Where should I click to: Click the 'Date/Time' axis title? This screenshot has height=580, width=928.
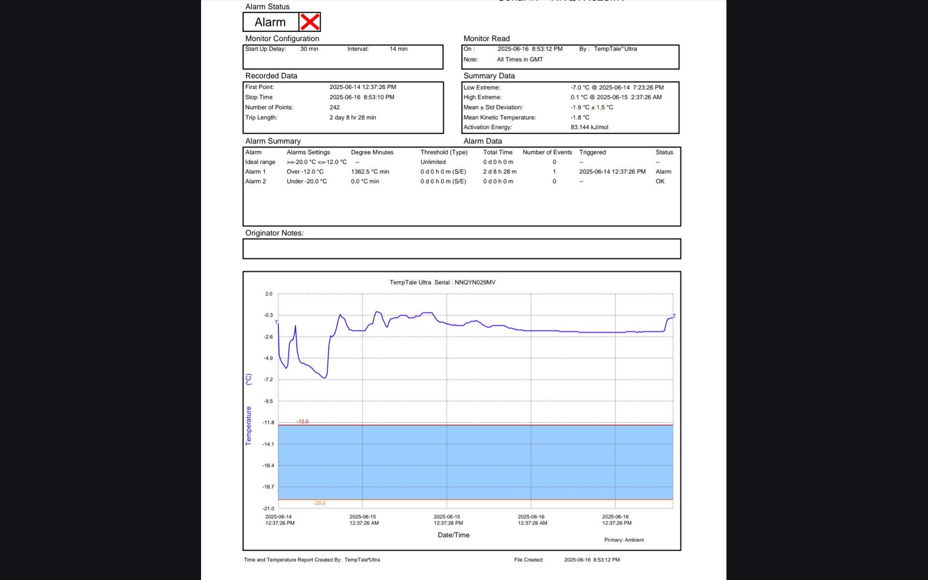453,535
